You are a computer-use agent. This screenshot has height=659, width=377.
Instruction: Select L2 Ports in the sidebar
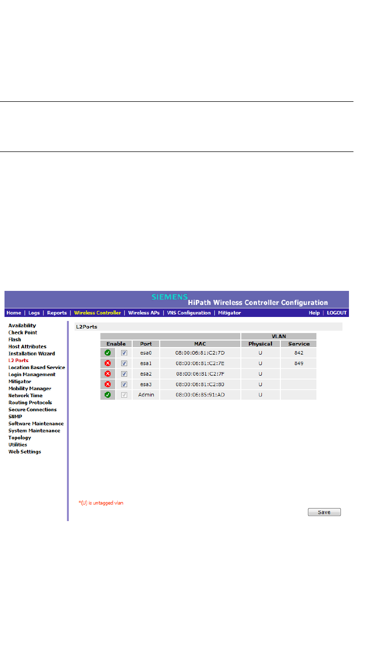point(19,361)
